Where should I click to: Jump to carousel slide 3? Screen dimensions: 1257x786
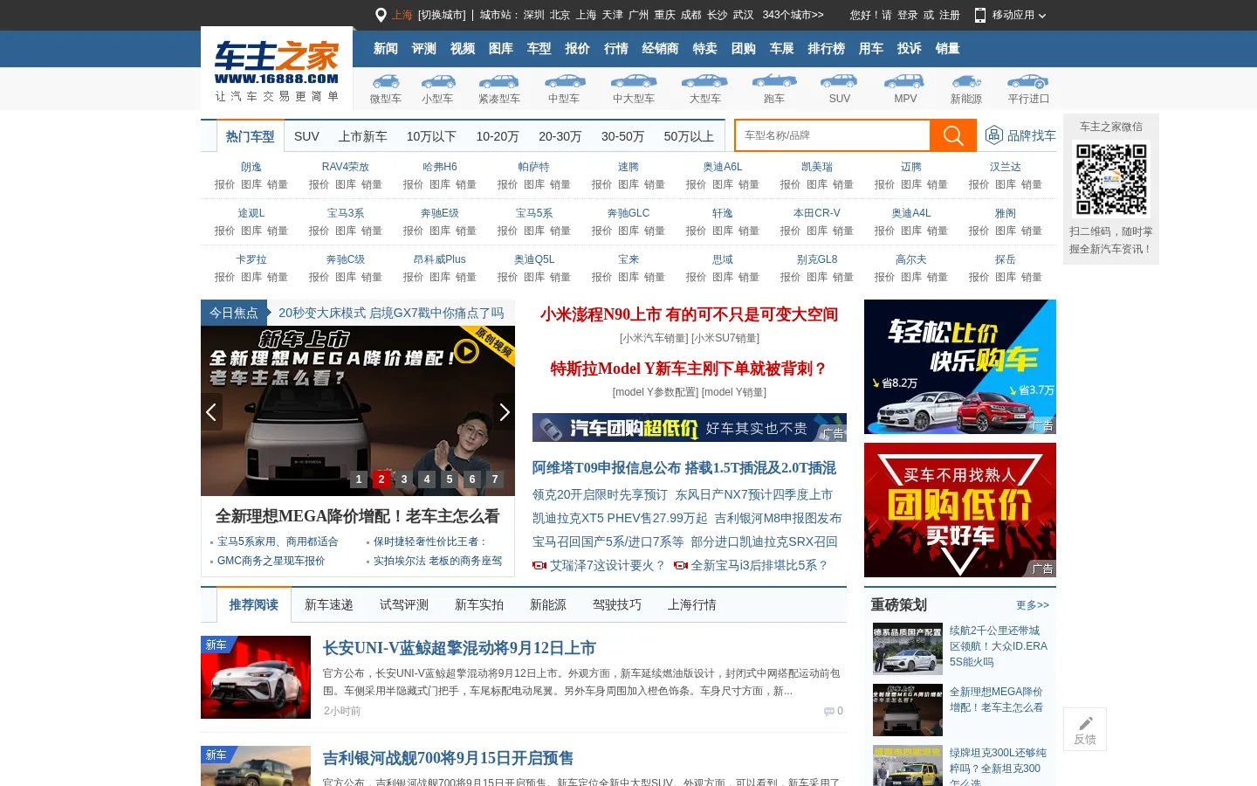pos(404,479)
